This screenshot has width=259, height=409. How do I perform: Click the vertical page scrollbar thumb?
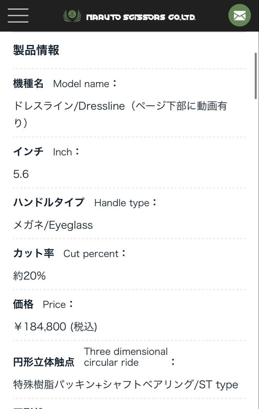[x=256, y=76]
